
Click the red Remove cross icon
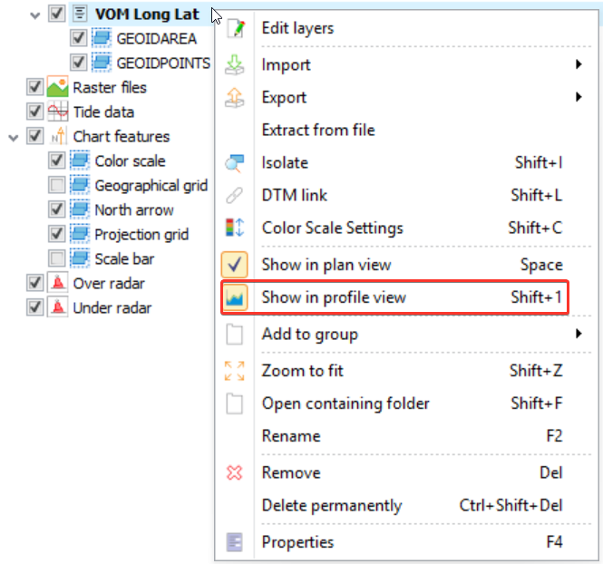pos(234,472)
